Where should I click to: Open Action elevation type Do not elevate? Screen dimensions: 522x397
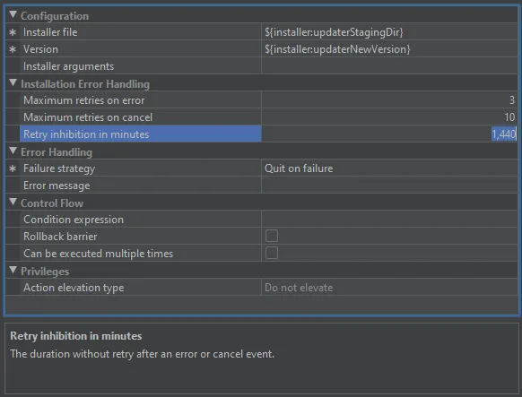click(389, 288)
